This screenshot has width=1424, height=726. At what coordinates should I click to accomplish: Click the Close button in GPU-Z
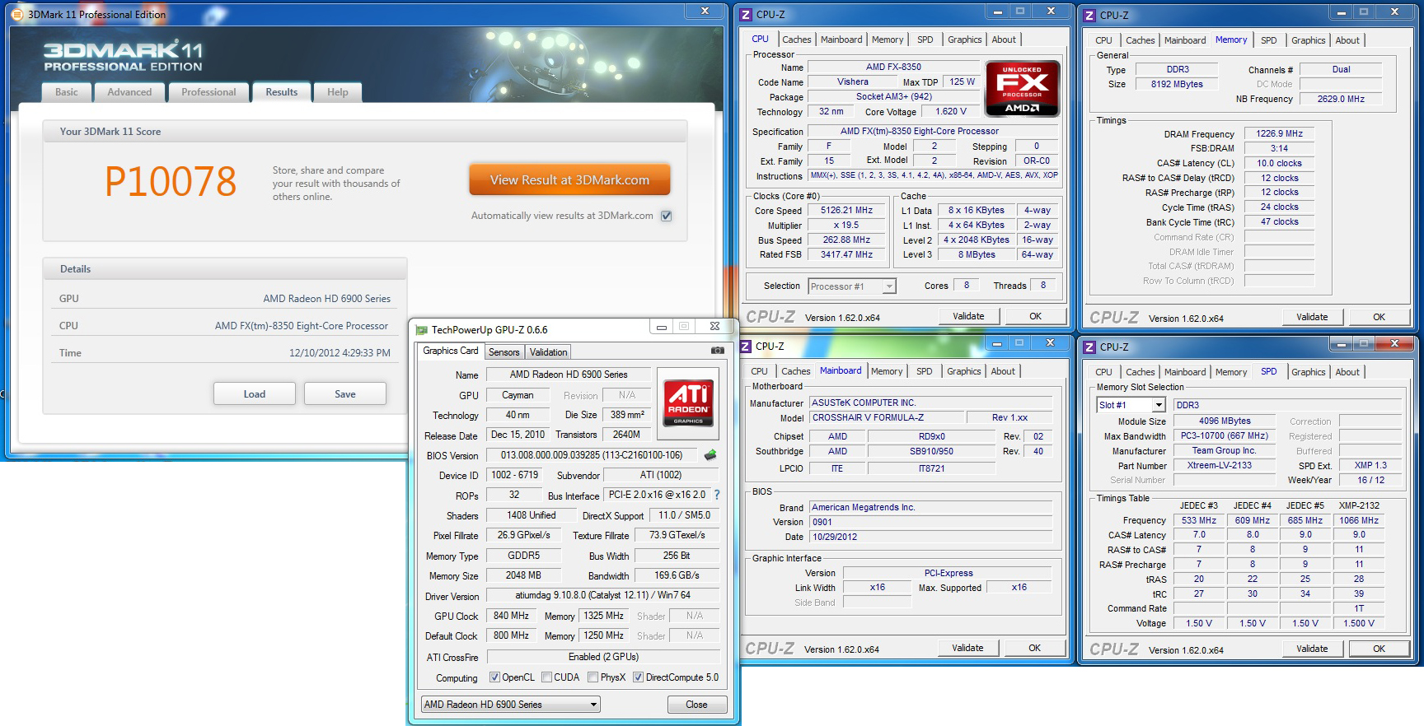click(x=696, y=705)
